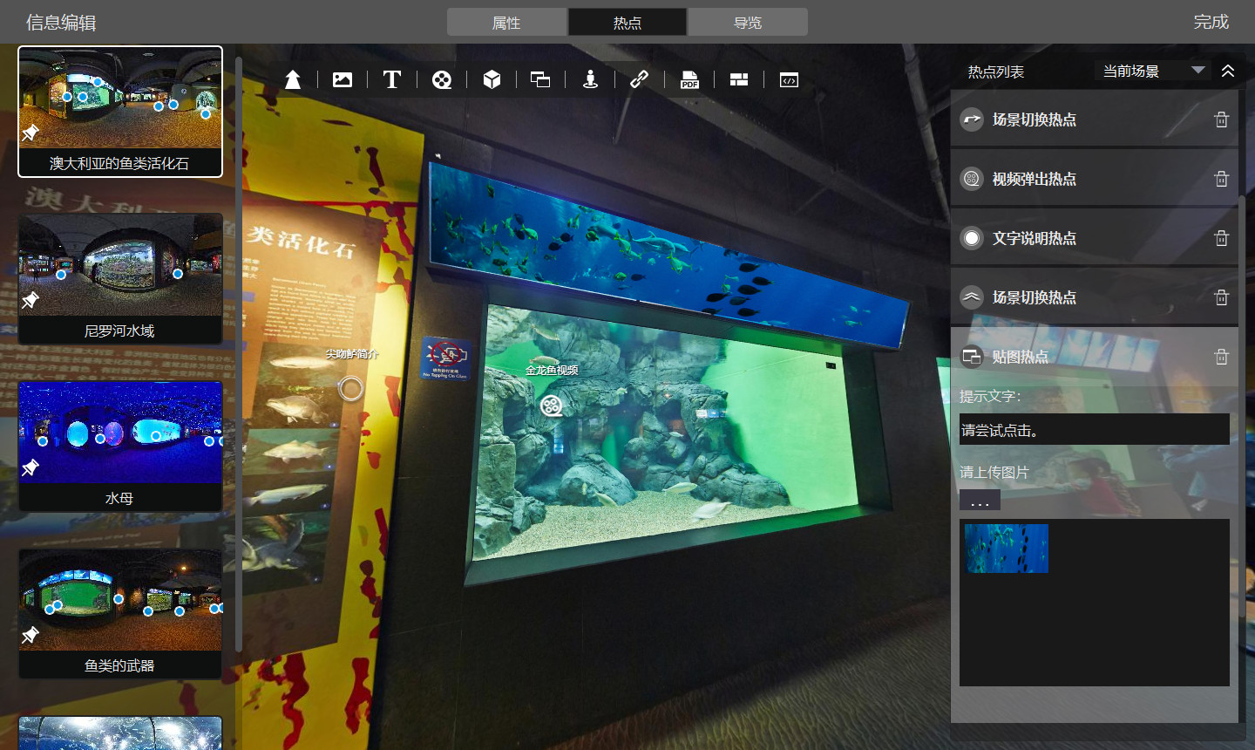Switch to the 导览 tab
Image resolution: width=1255 pixels, height=750 pixels.
click(x=748, y=23)
